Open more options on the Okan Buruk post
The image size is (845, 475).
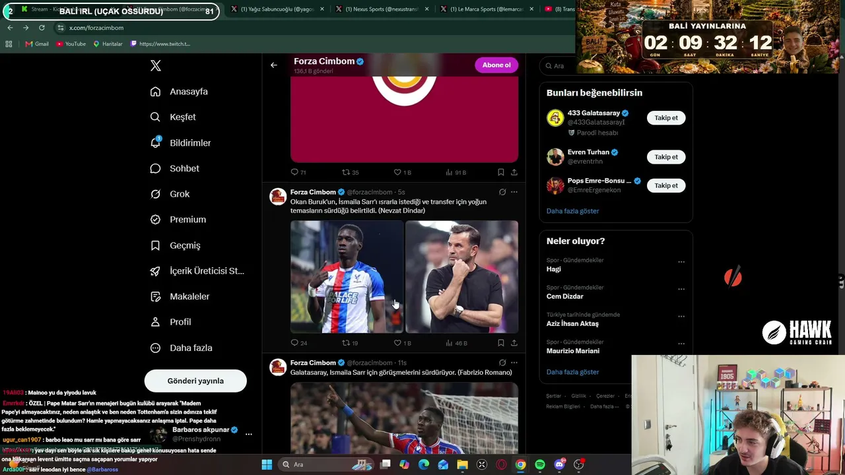(514, 192)
